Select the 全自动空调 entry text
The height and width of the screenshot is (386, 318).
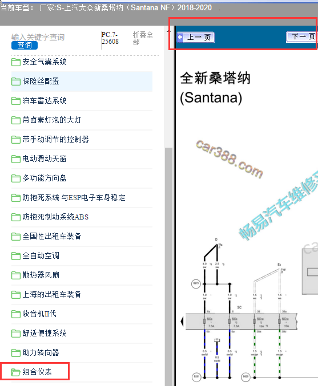point(41,255)
